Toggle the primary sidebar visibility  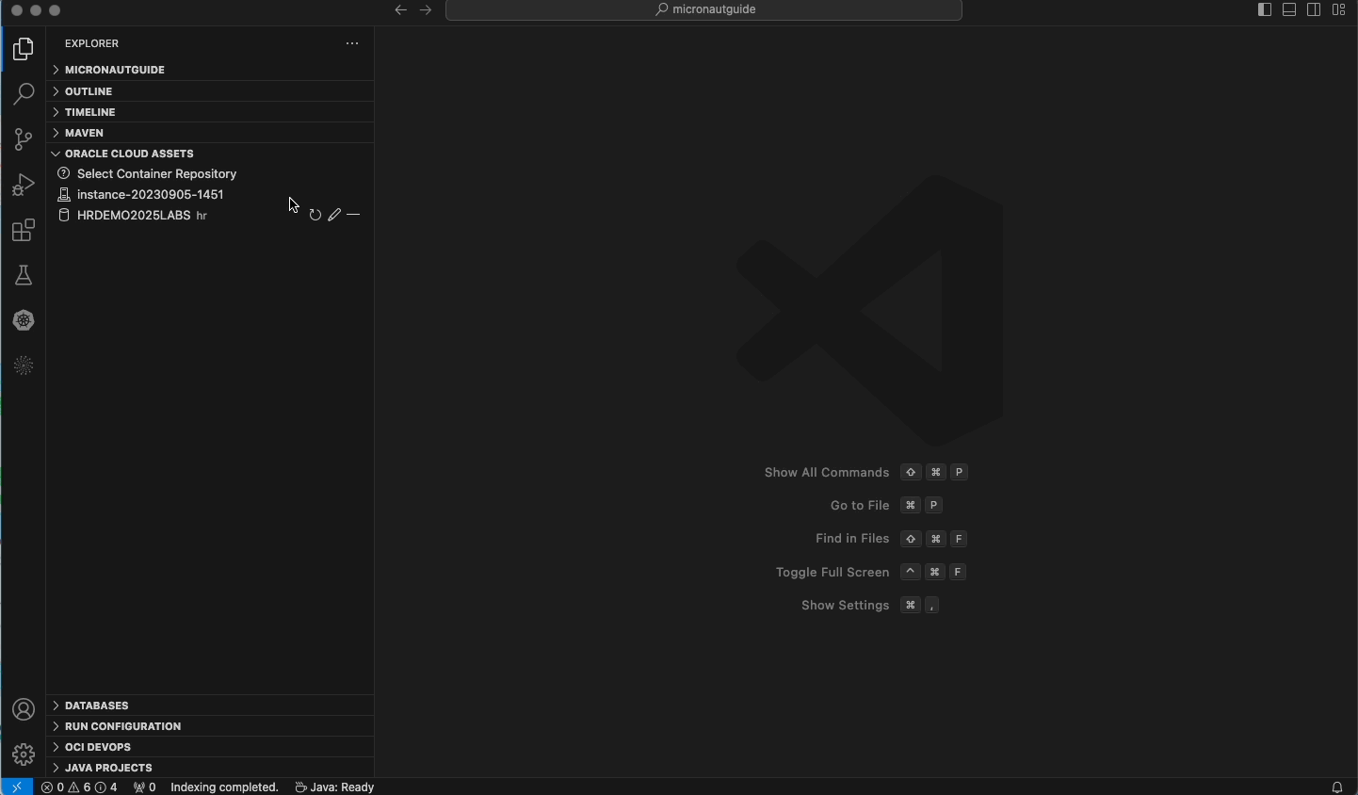(x=1264, y=9)
